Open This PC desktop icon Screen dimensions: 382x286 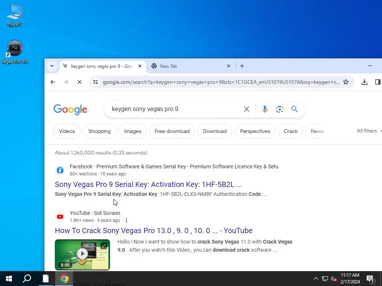click(x=15, y=15)
